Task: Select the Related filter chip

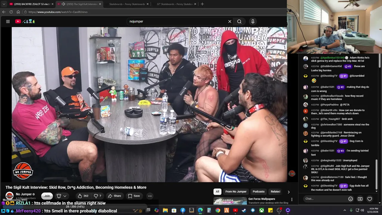Action: click(275, 192)
